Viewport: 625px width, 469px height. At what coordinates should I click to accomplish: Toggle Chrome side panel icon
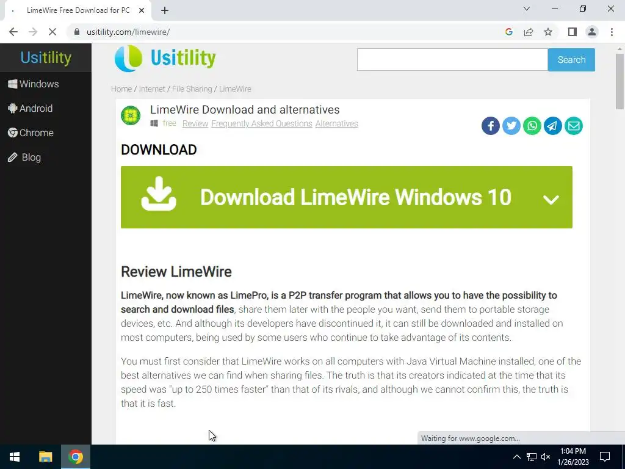pyautogui.click(x=573, y=32)
